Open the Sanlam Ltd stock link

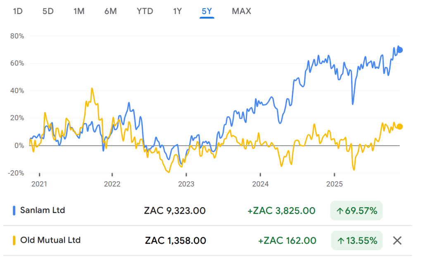43,211
